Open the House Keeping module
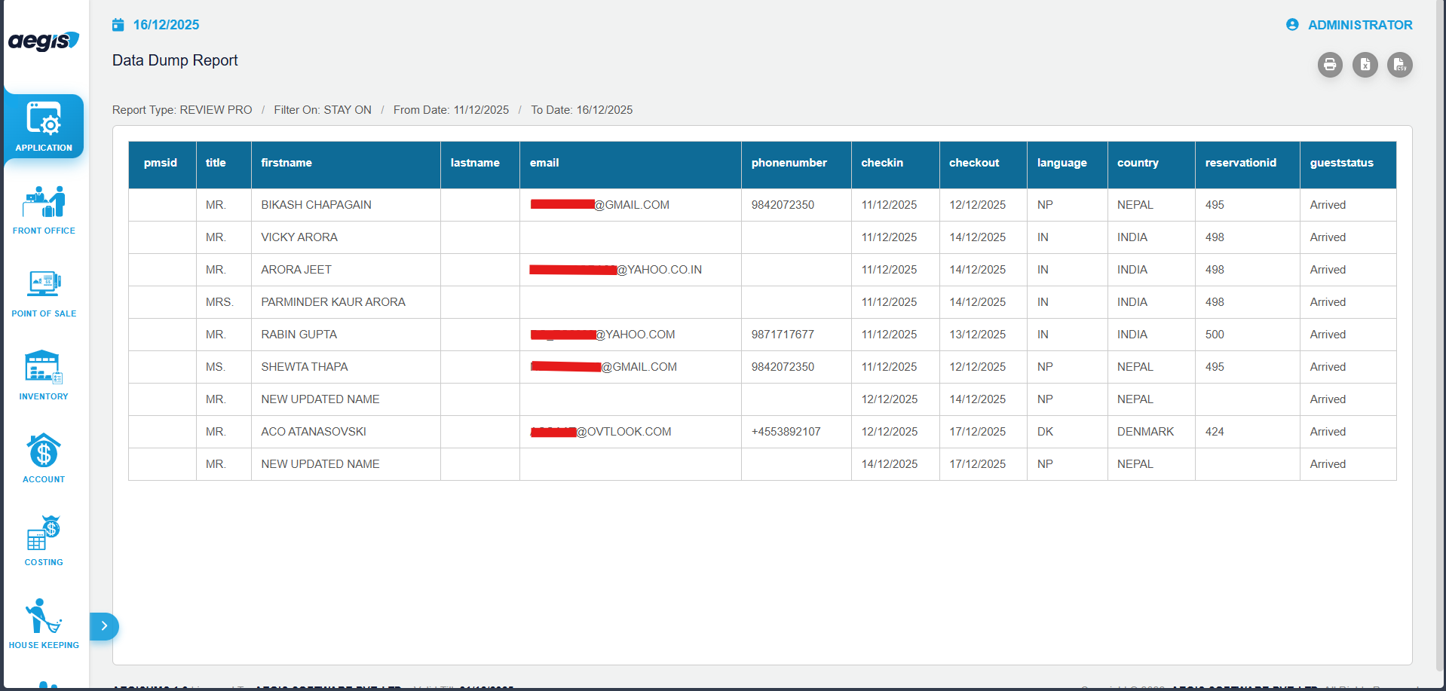The image size is (1446, 691). 44,624
